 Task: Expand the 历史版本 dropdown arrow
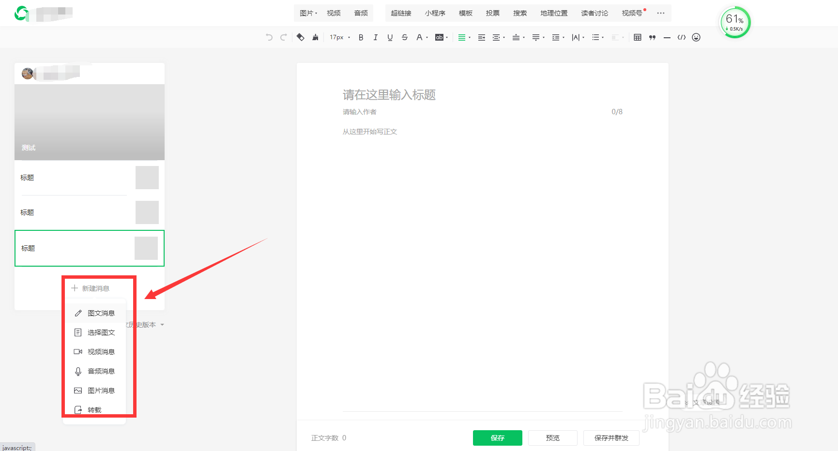tap(162, 325)
